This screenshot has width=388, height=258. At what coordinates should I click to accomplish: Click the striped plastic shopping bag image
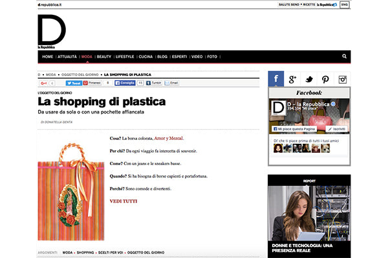point(71,192)
